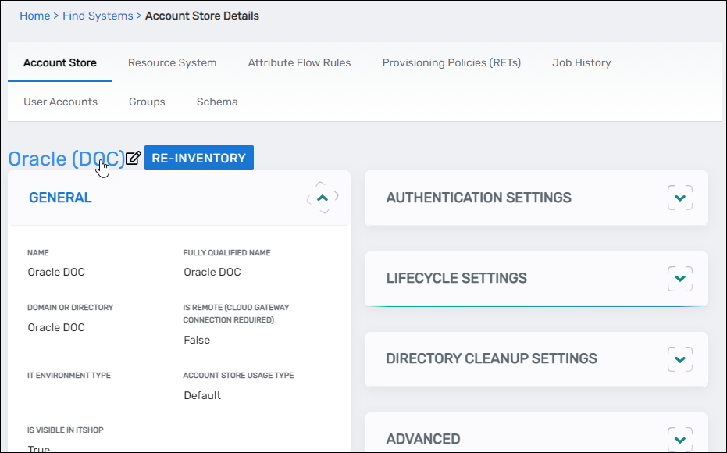Expand the Advanced settings chevron
727x453 pixels.
[679, 438]
